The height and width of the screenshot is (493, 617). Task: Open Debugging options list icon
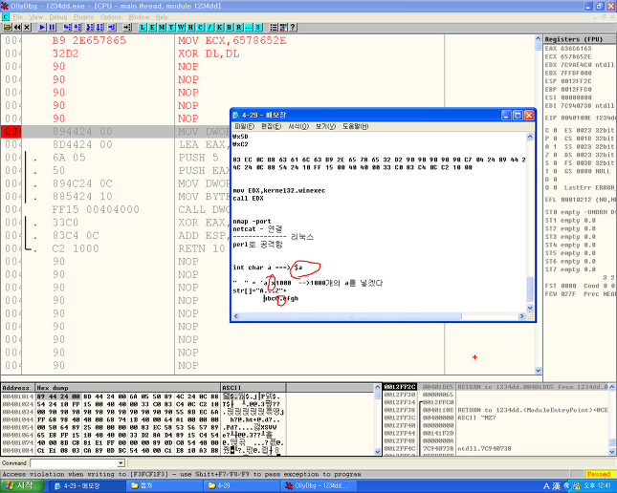pos(274,27)
